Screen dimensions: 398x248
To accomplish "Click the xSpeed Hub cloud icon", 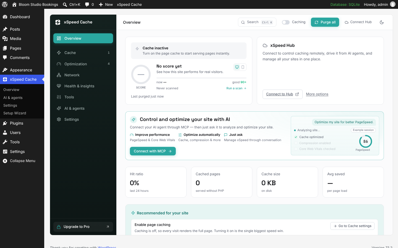I will coord(265,45).
